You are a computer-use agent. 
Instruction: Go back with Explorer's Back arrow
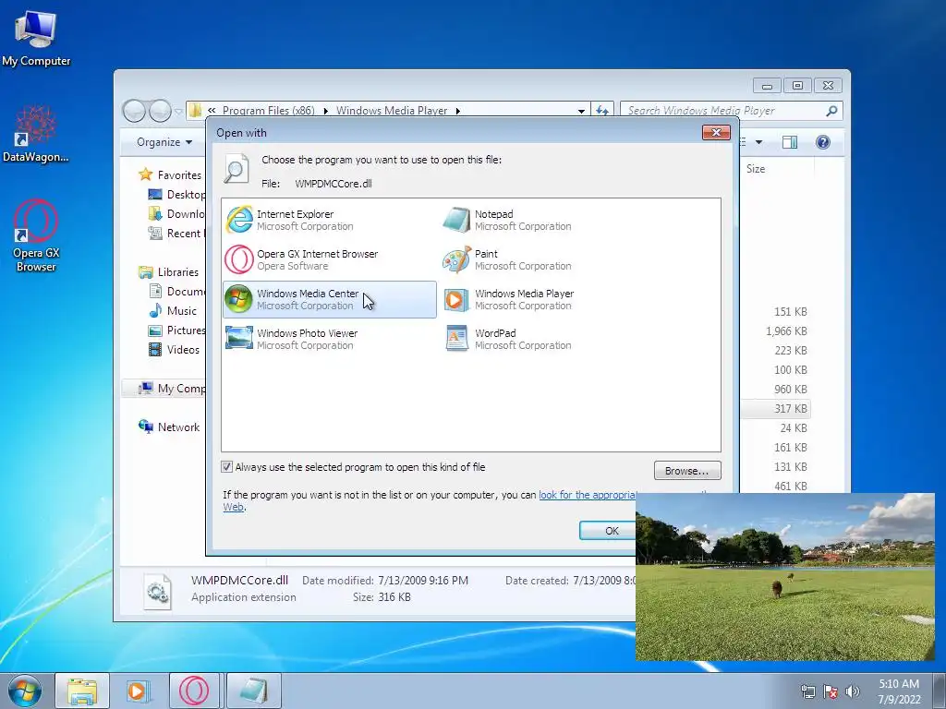[134, 111]
